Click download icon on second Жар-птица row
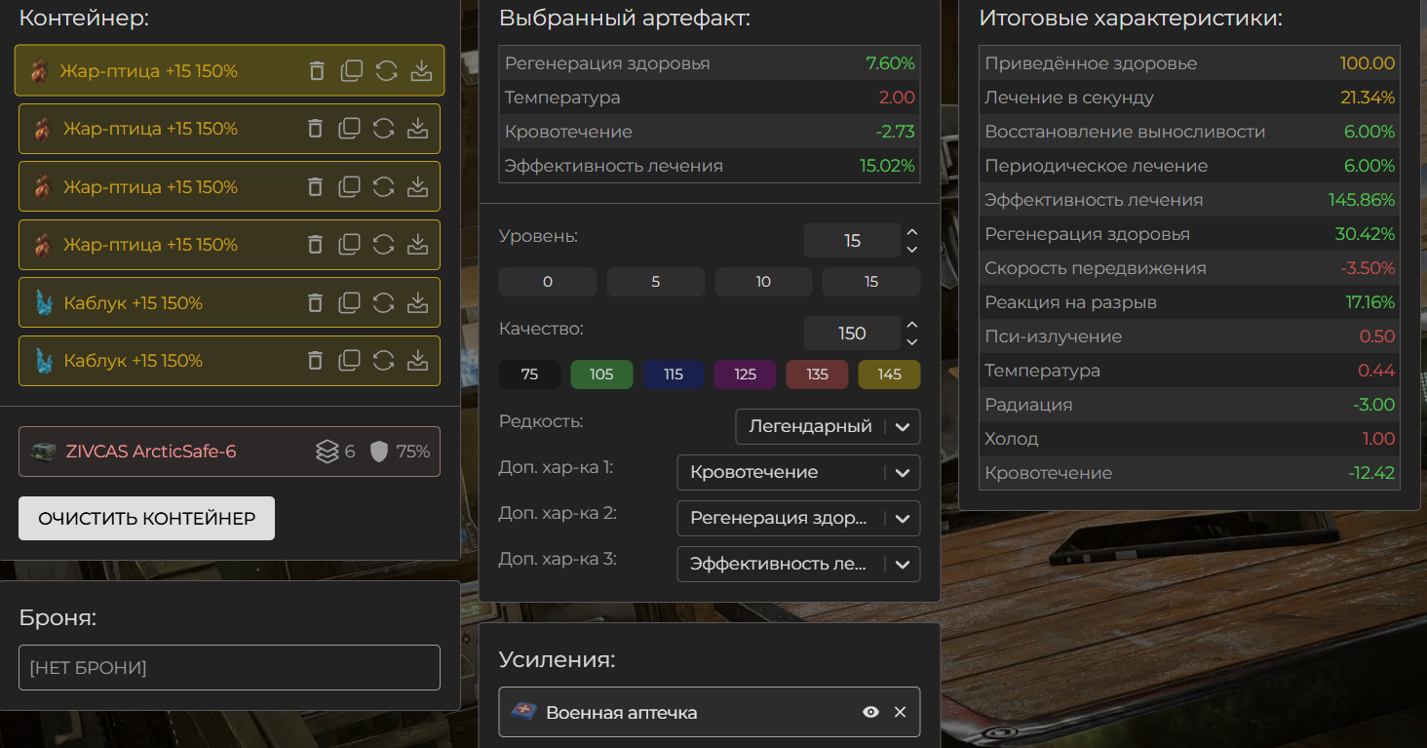 coord(417,128)
